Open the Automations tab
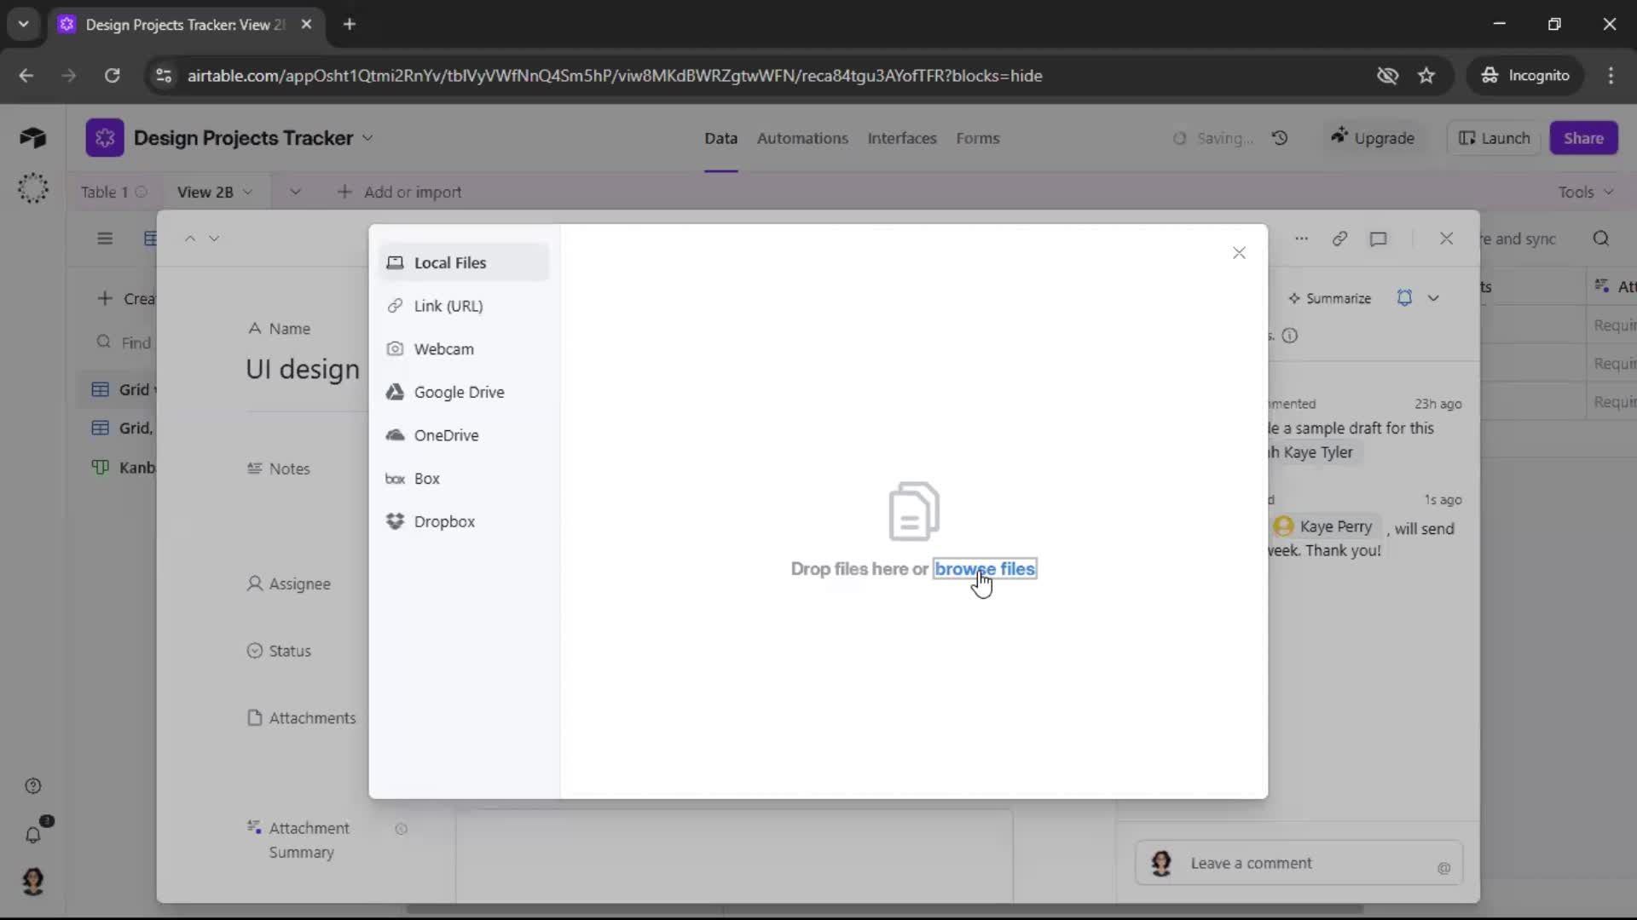This screenshot has width=1637, height=920. tap(802, 138)
